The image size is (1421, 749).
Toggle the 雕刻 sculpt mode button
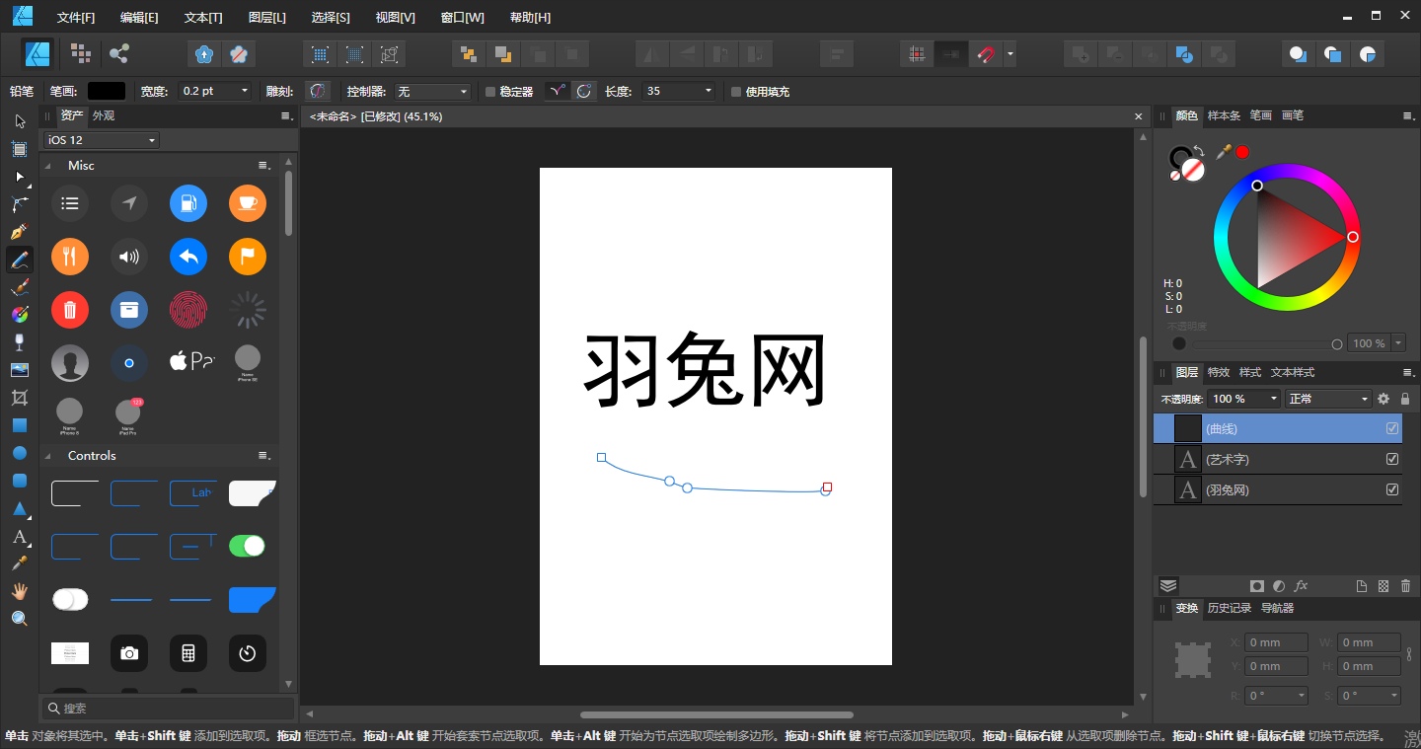[x=317, y=91]
